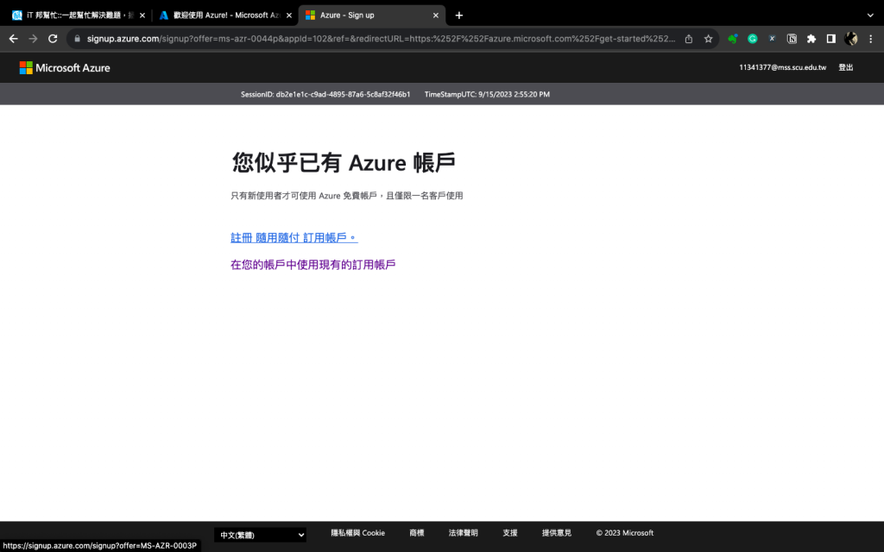Share this page via the share icon
The height and width of the screenshot is (552, 884).
tap(689, 39)
